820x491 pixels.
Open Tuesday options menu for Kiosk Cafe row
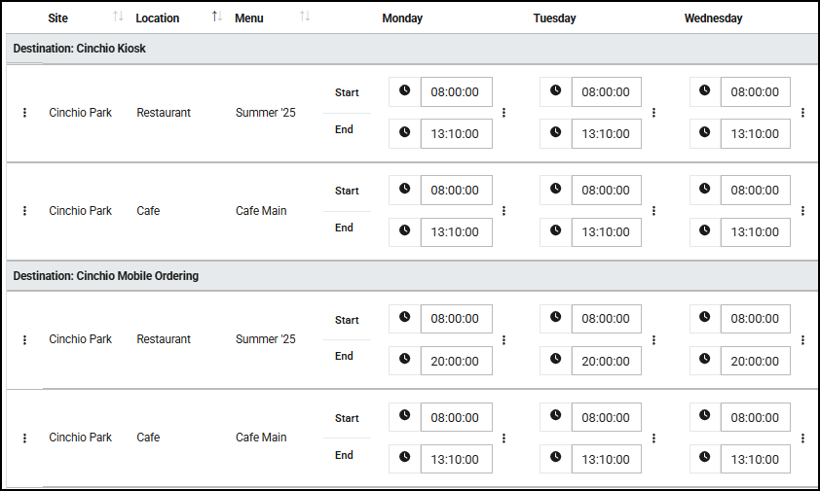click(x=653, y=211)
